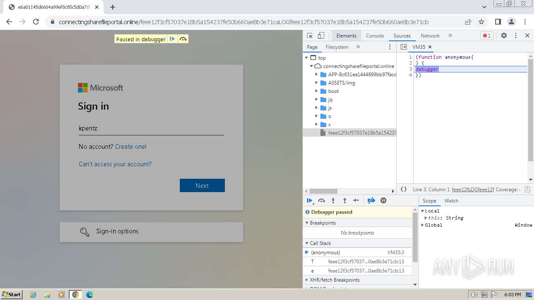Expand the x folder

click(317, 125)
